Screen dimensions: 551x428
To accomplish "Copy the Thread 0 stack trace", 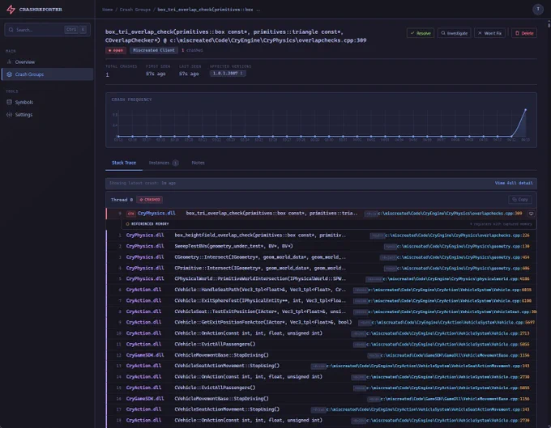I will (x=520, y=200).
